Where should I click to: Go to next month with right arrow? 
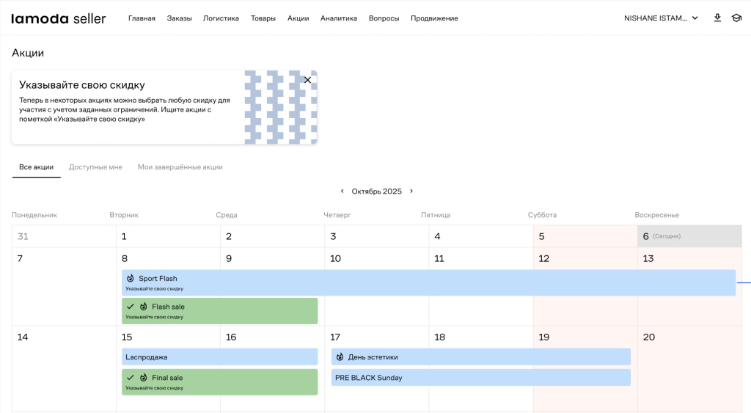click(x=411, y=191)
